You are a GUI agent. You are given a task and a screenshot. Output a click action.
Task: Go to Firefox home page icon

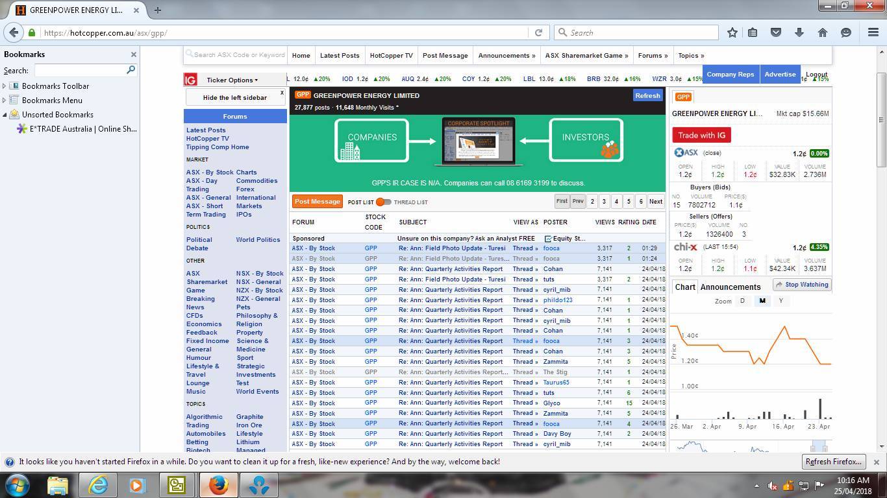[x=822, y=32]
